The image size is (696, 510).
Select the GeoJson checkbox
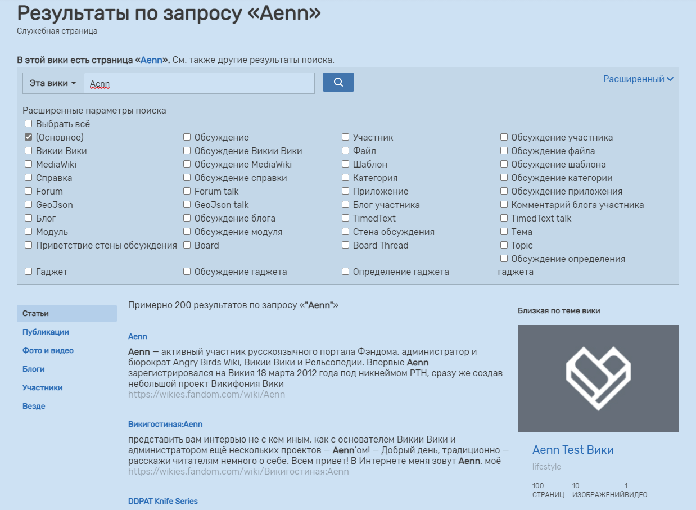pyautogui.click(x=28, y=205)
